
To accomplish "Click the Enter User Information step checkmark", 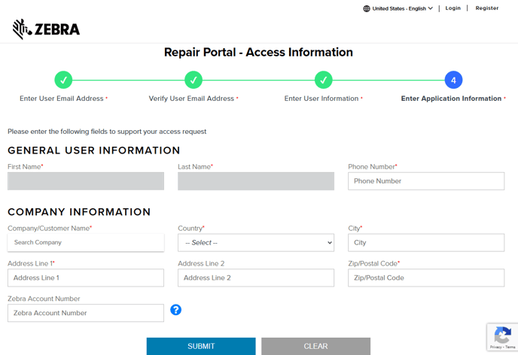I will (324, 80).
